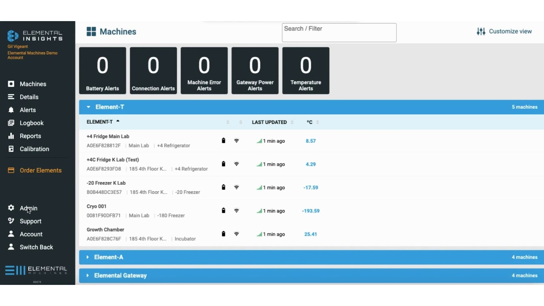Image resolution: width=544 pixels, height=306 pixels.
Task: Click the 8.57 temperature value
Action: click(311, 141)
